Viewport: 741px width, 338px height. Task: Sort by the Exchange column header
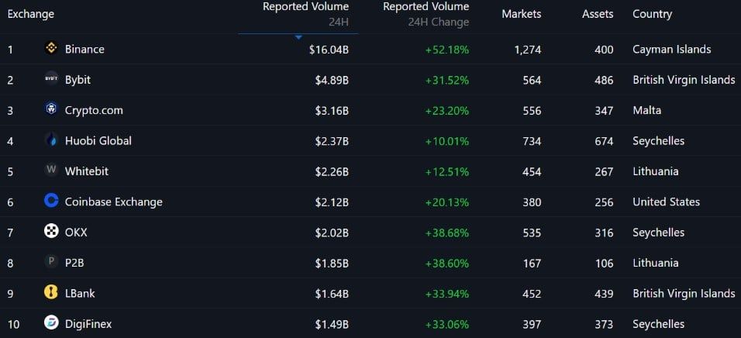[x=31, y=14]
